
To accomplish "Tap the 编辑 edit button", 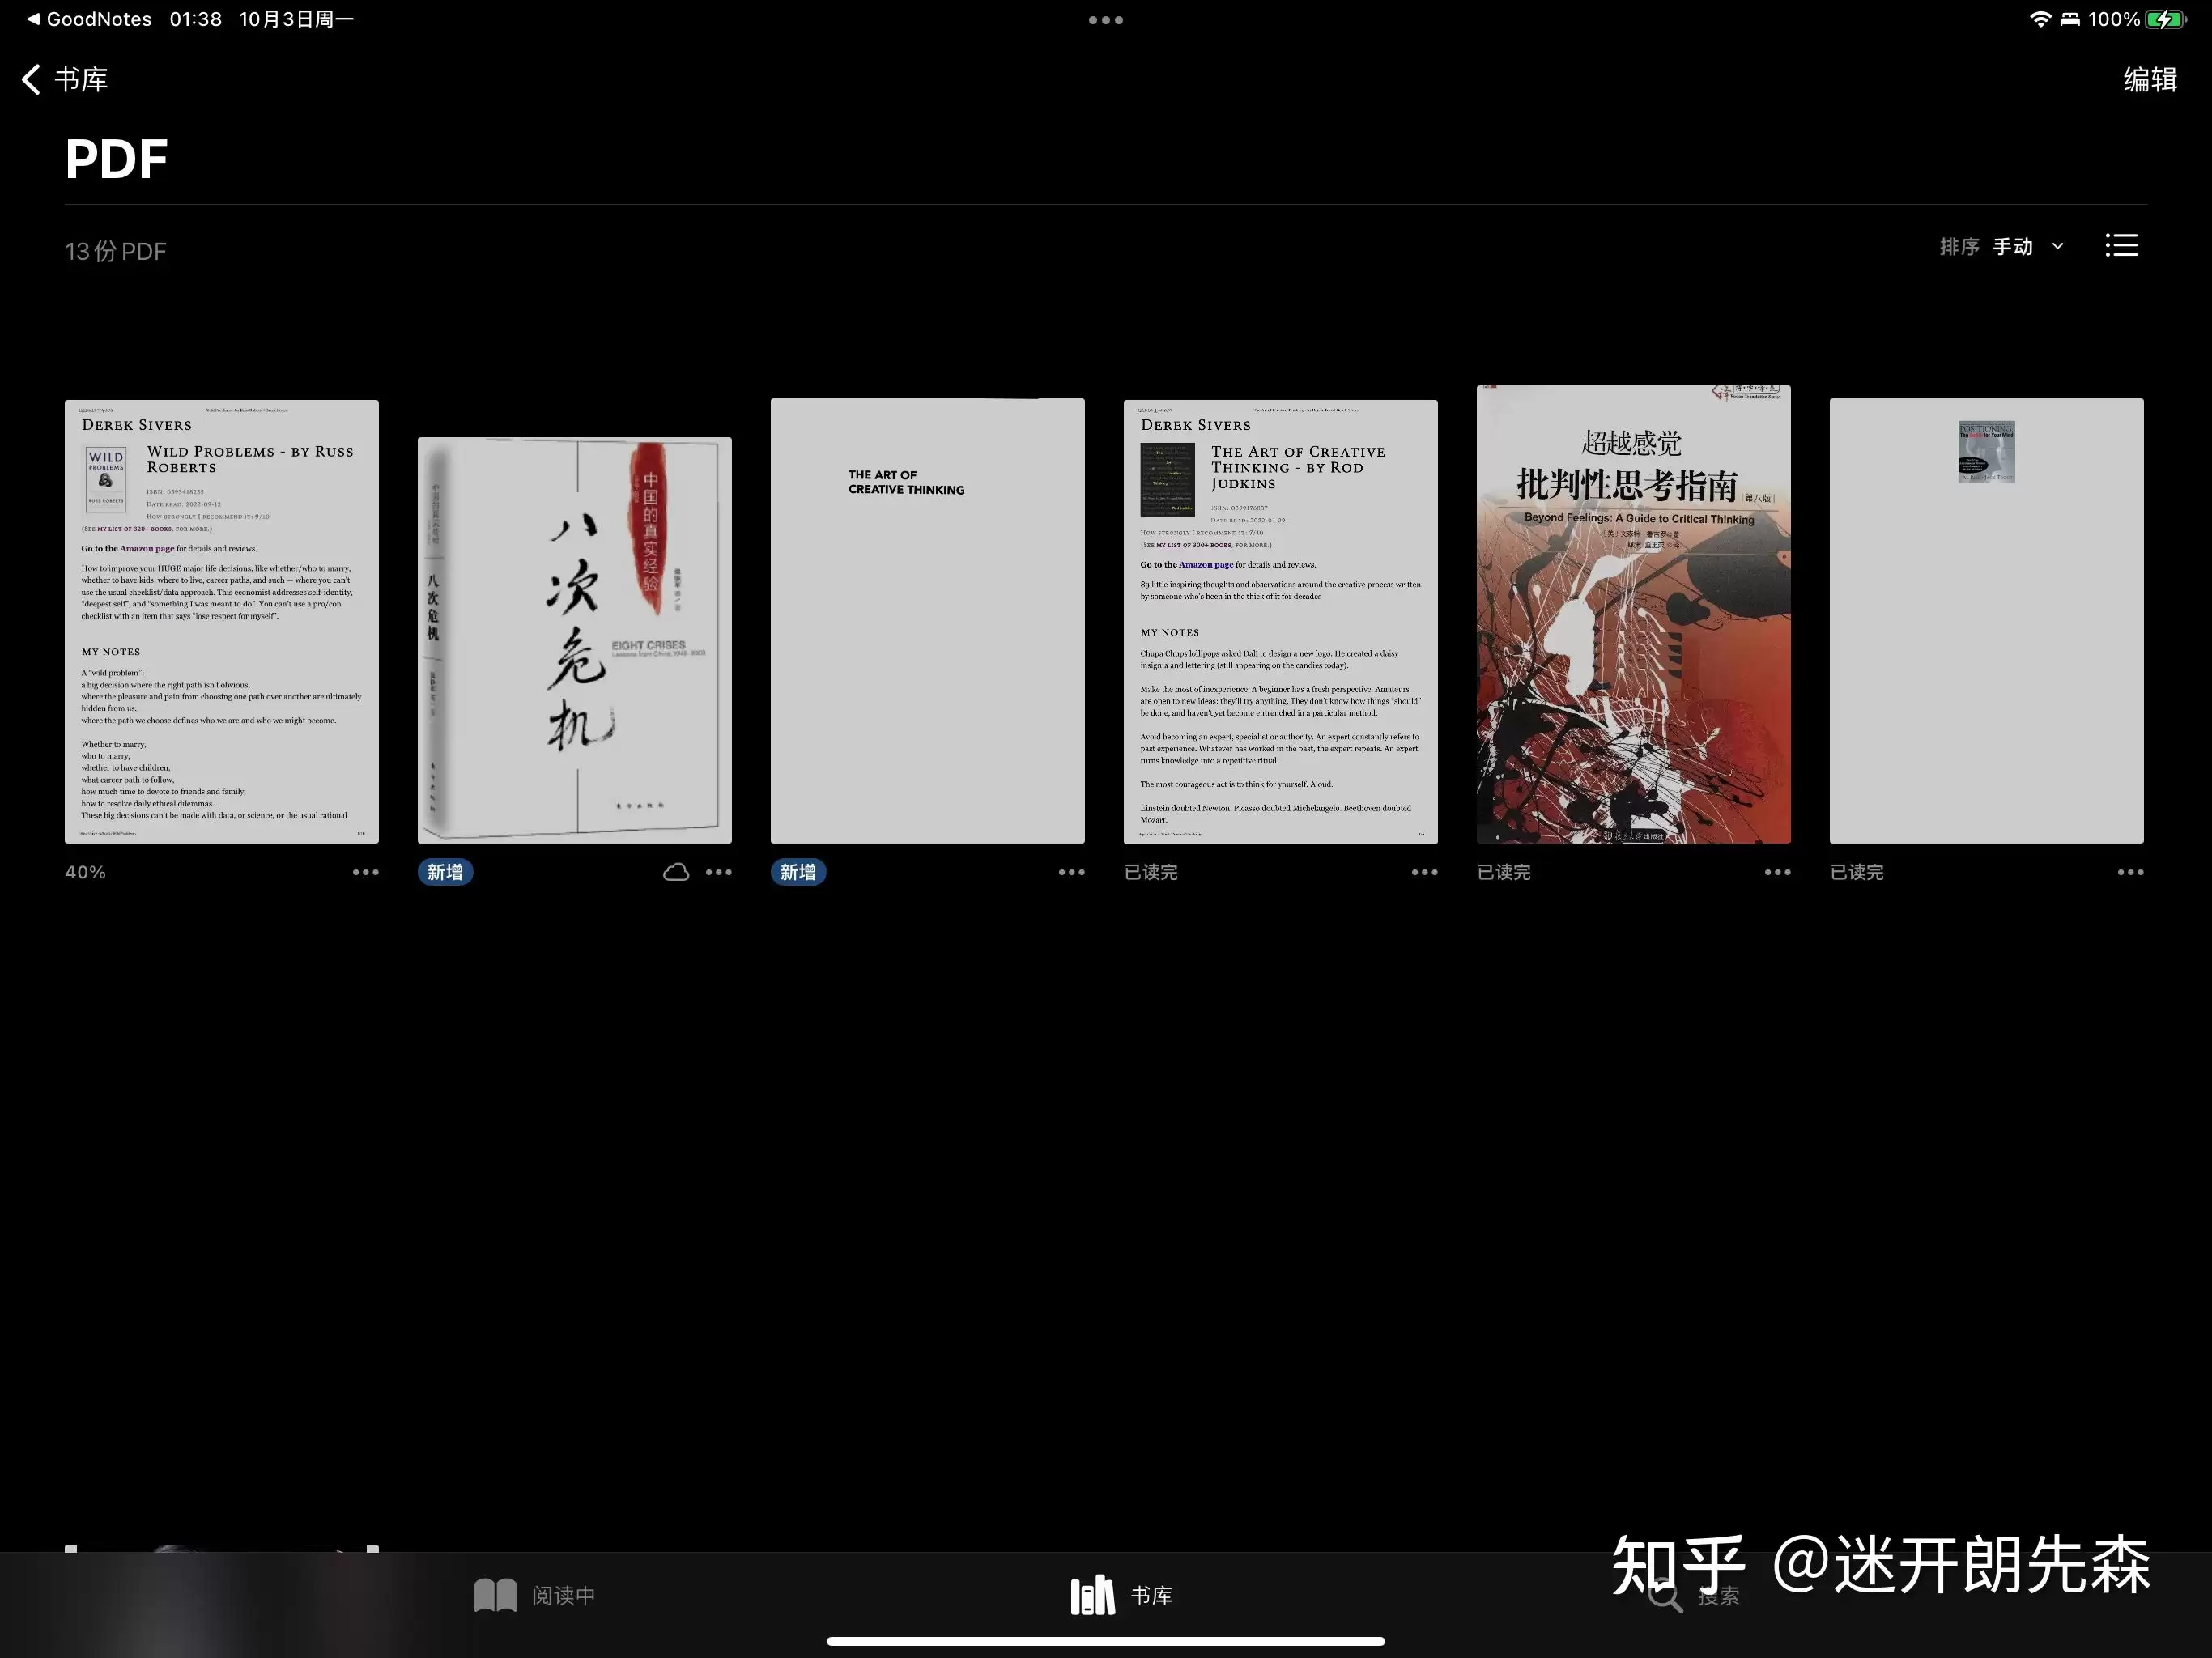I will click(2150, 79).
